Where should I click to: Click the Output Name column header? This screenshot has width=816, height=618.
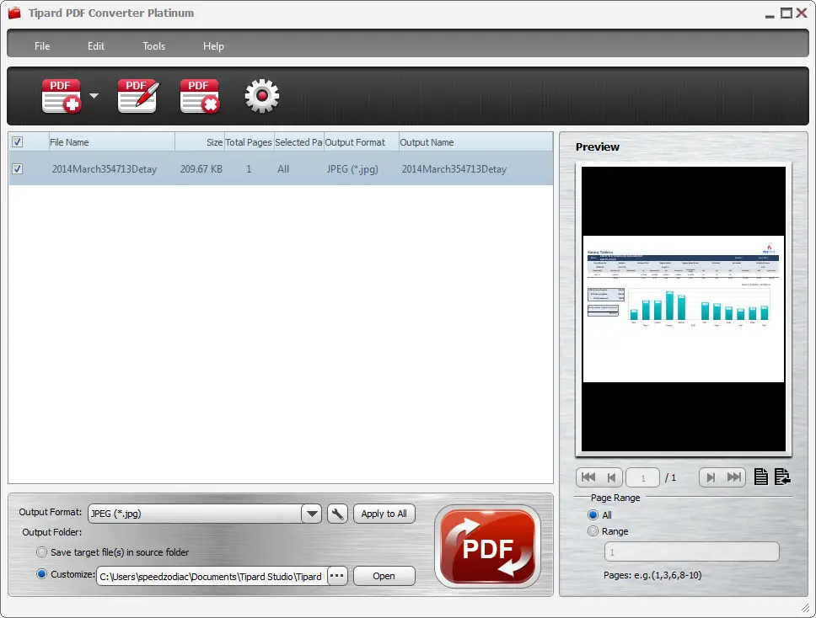click(475, 142)
